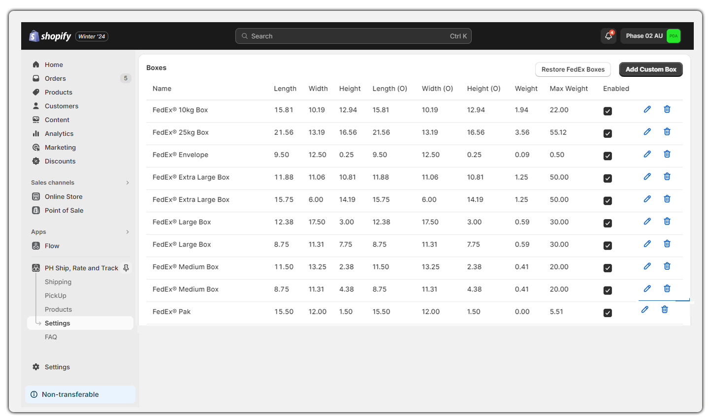Unpin PH Ship, Rate and Track app
Image resolution: width=711 pixels, height=419 pixels.
[x=126, y=268]
